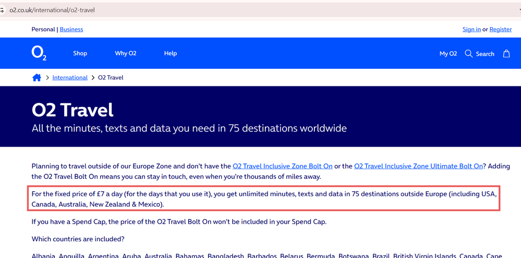Click the 'Which countries are included?' text

tap(78, 239)
